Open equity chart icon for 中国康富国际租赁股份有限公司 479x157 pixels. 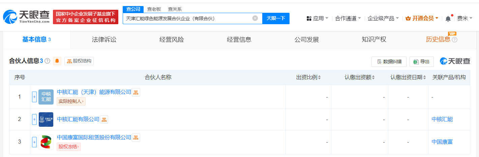click(136, 138)
